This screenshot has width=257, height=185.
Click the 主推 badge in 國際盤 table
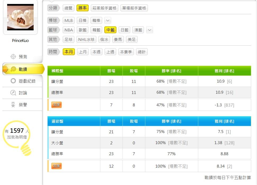(56, 105)
